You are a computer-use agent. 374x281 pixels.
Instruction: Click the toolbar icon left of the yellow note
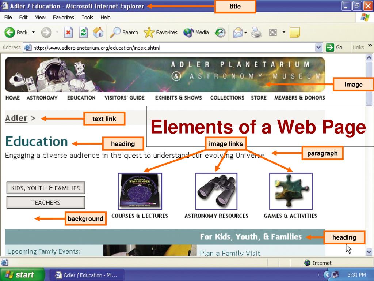(x=273, y=32)
